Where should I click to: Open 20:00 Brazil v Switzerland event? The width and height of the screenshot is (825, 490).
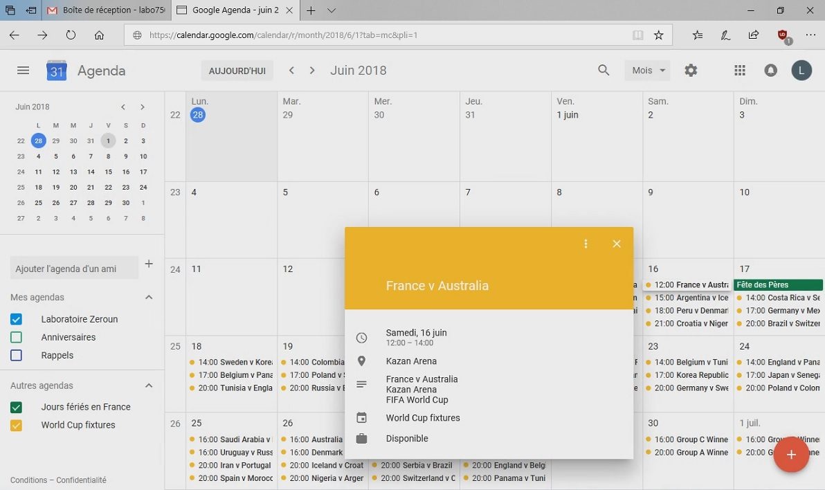778,324
